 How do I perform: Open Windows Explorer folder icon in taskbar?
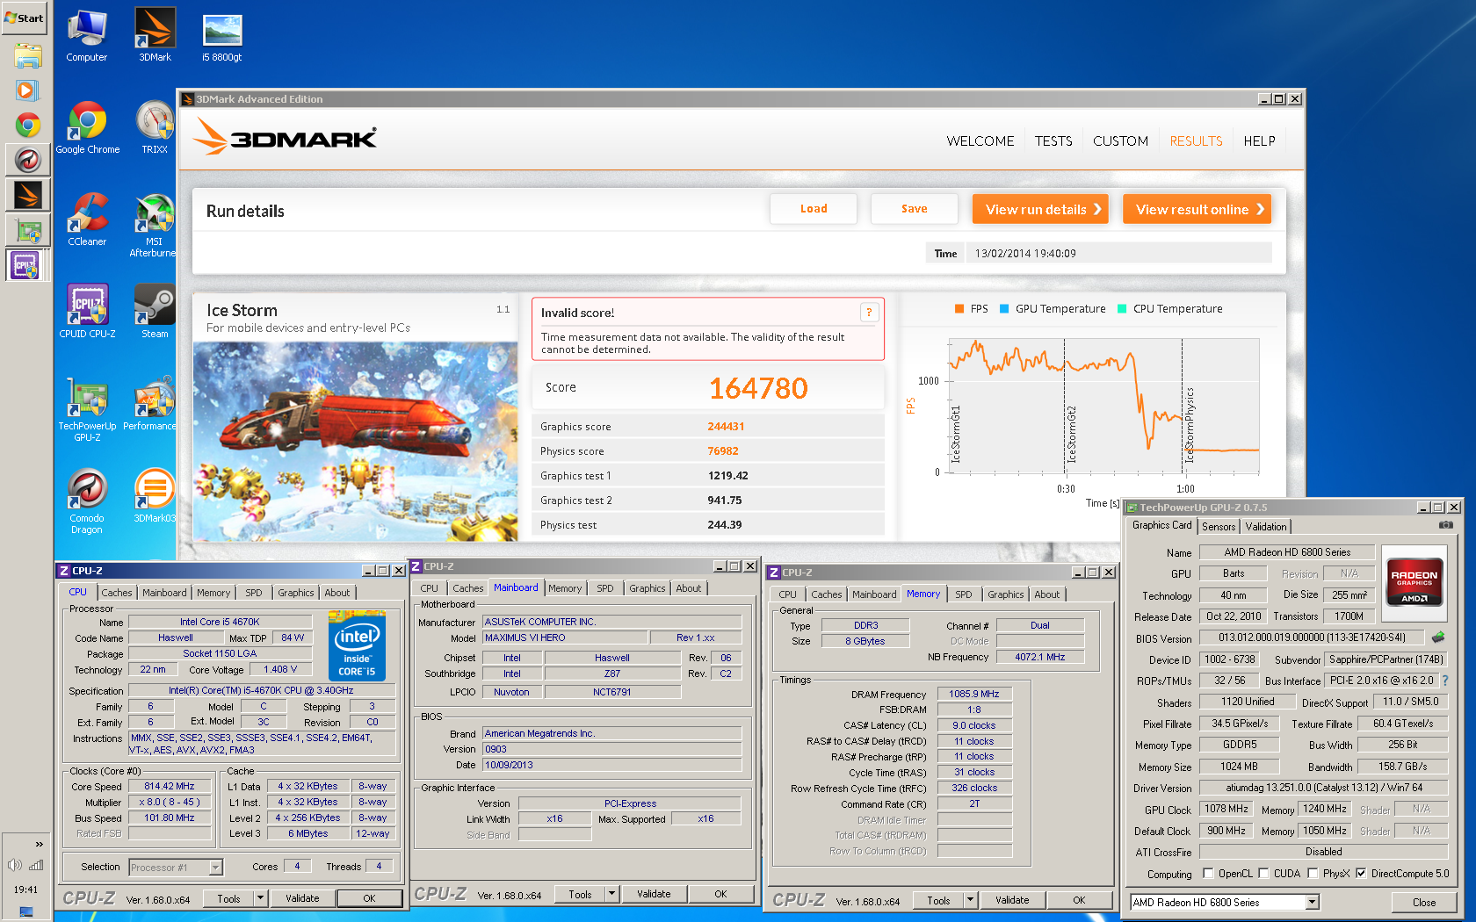tap(27, 57)
